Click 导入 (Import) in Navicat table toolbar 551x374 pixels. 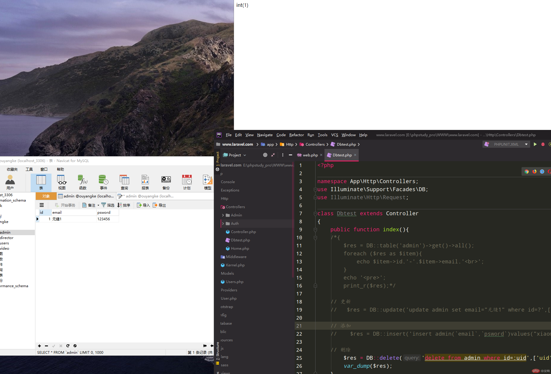pyautogui.click(x=143, y=205)
